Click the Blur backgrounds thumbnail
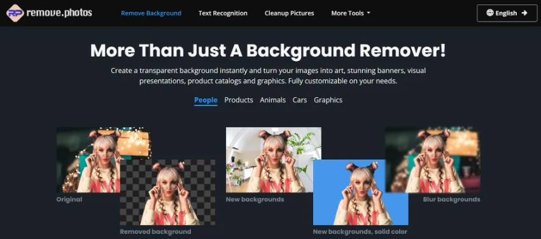 (433, 160)
